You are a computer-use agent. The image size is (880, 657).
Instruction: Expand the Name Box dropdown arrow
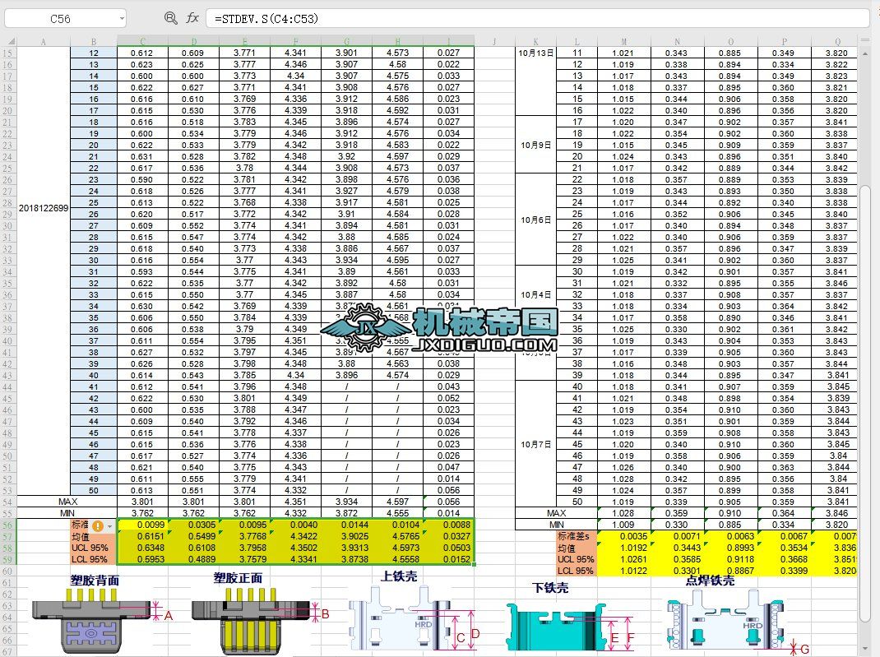pyautogui.click(x=121, y=19)
